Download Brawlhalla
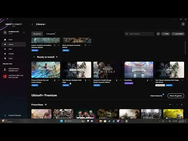 click(147, 80)
